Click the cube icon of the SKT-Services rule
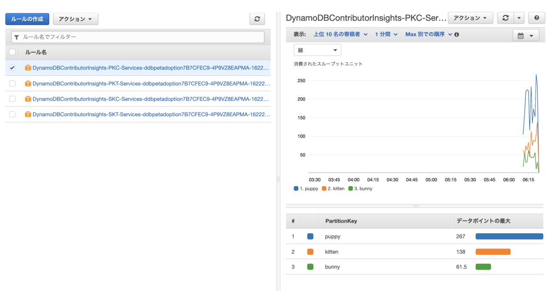The width and height of the screenshot is (546, 291). [28, 114]
